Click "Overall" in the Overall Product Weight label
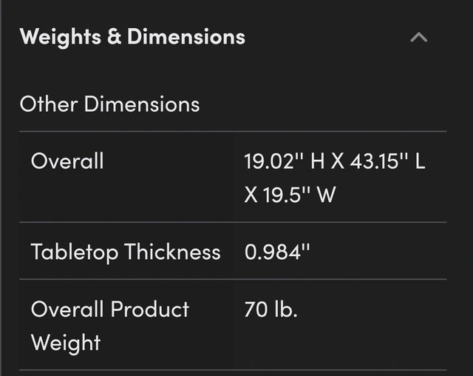473x376 pixels. click(x=67, y=308)
